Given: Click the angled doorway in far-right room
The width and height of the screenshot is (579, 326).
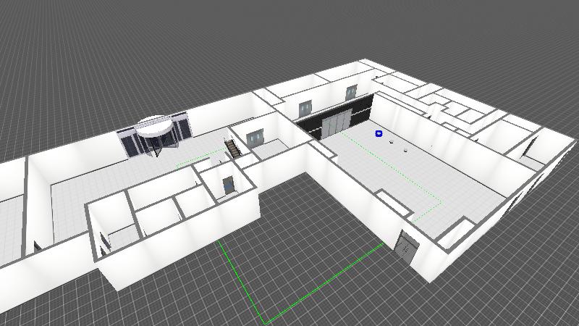Looking at the screenshot, I should [x=531, y=147].
